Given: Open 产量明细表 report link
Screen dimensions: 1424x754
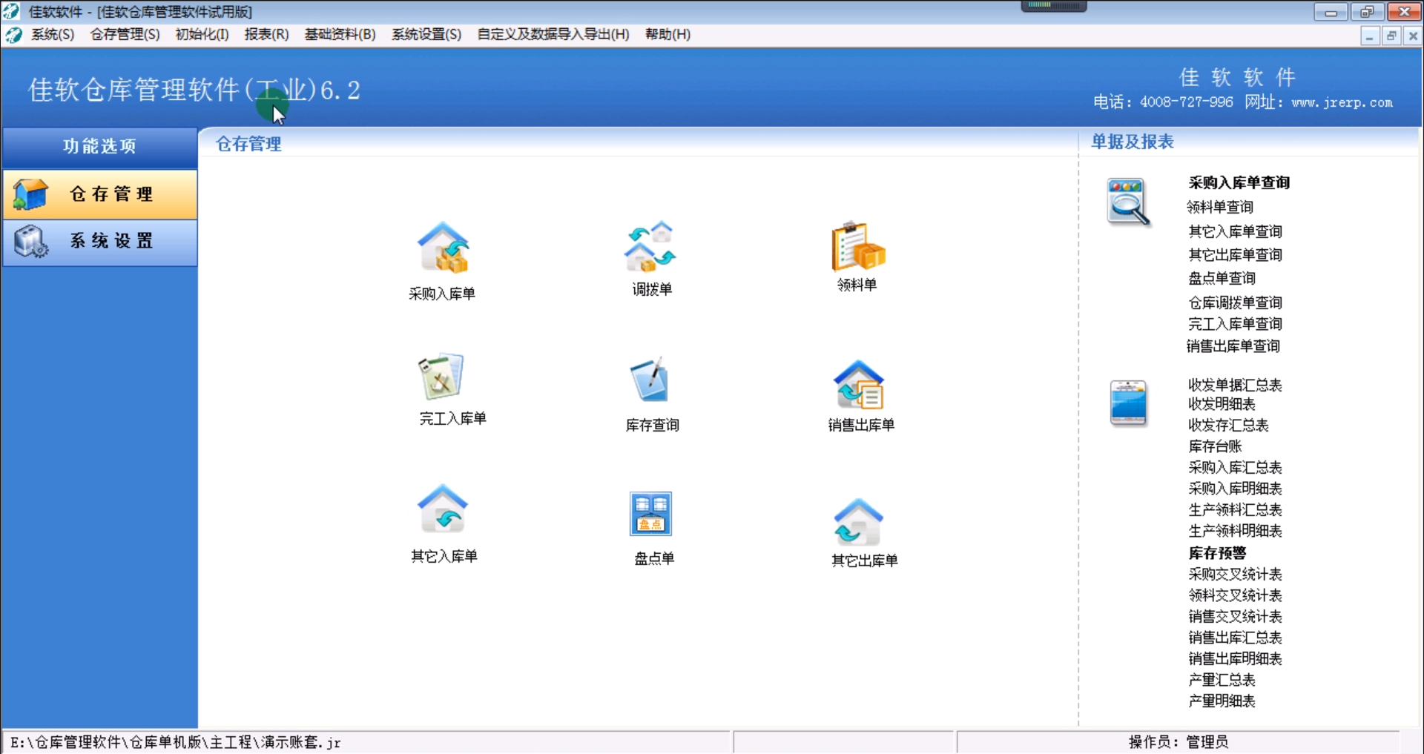Looking at the screenshot, I should tap(1222, 701).
